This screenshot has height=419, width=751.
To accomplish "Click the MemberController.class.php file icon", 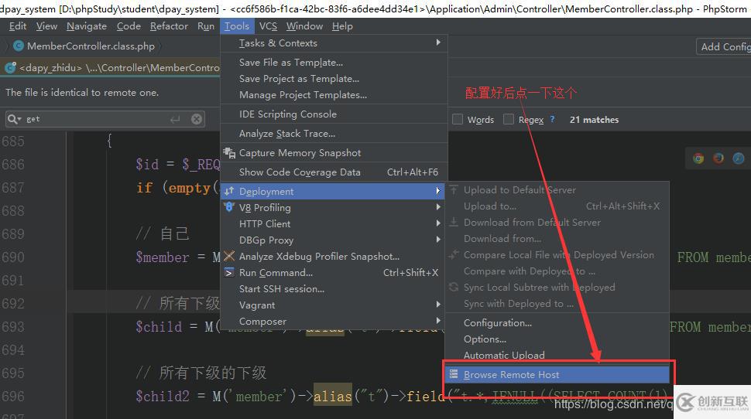I will pyautogui.click(x=19, y=46).
